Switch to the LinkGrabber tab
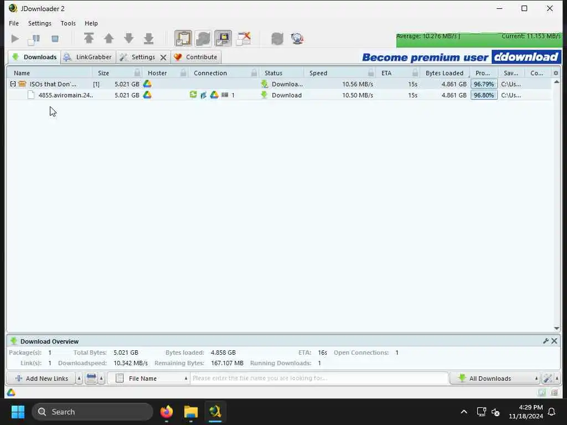The height and width of the screenshot is (425, 567). [x=88, y=57]
